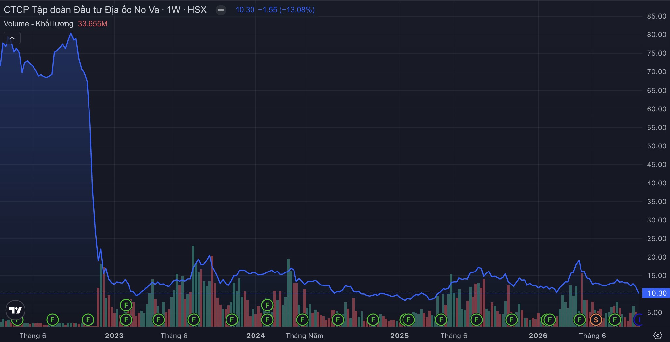Click the highlighted current price tag on the price axis
Image resolution: width=670 pixels, height=342 pixels.
(x=656, y=293)
